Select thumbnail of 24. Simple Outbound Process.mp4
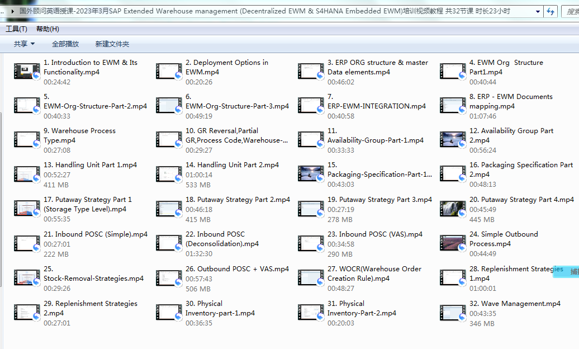This screenshot has width=579, height=349. tap(453, 243)
